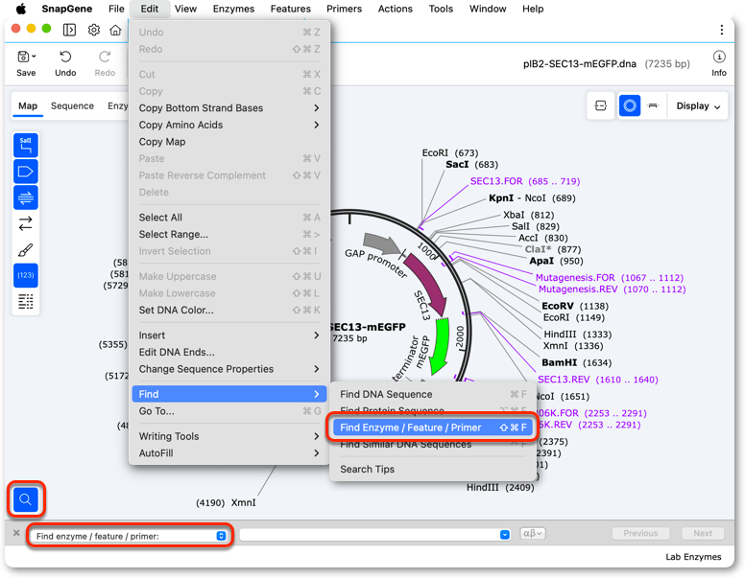
Task: Highlight the Find menu entry
Action: tap(229, 394)
